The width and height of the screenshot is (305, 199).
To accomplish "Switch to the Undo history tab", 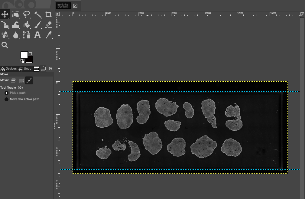I will click(25, 69).
